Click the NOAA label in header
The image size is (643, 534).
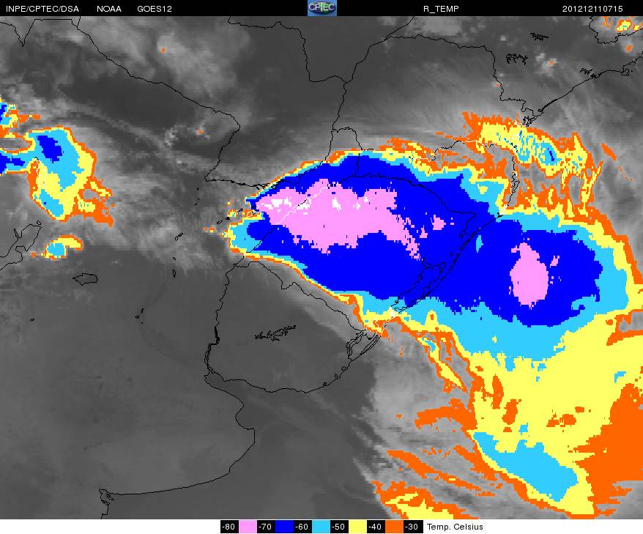[x=109, y=9]
